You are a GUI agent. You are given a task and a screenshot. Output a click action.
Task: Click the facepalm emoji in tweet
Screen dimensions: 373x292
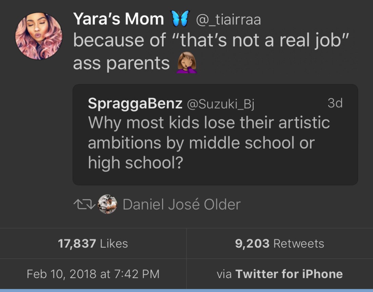click(187, 63)
